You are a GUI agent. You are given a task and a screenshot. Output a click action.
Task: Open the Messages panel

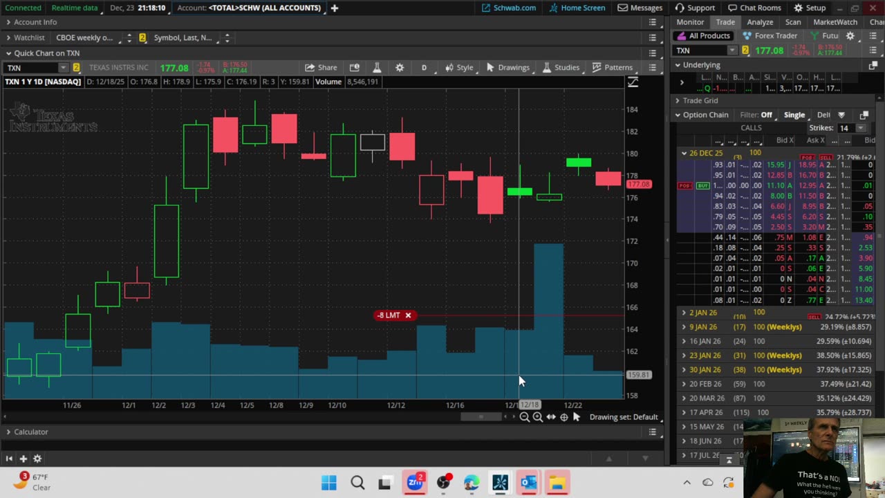pyautogui.click(x=640, y=8)
